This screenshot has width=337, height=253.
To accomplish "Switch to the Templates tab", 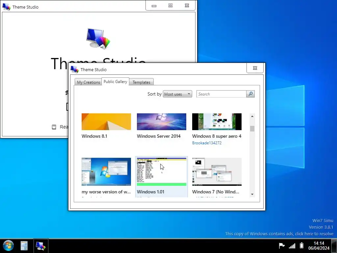I will pos(142,82).
